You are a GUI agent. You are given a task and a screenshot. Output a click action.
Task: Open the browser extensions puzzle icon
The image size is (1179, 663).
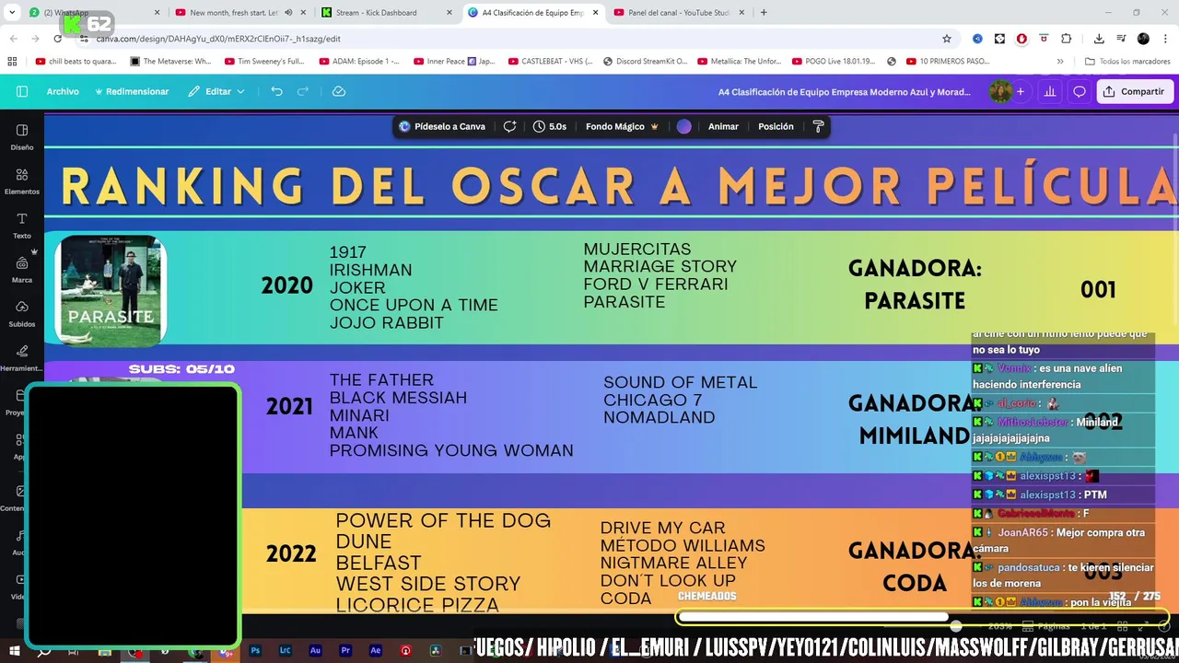(x=1067, y=39)
